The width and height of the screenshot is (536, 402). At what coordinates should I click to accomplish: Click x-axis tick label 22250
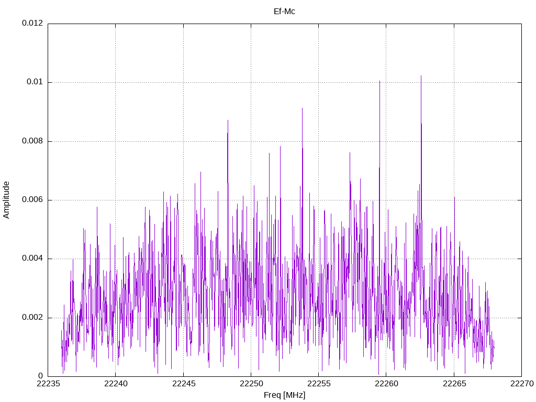(x=251, y=384)
